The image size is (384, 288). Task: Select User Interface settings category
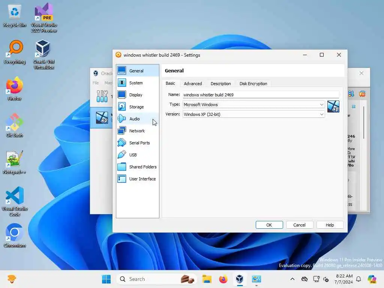coord(137,179)
